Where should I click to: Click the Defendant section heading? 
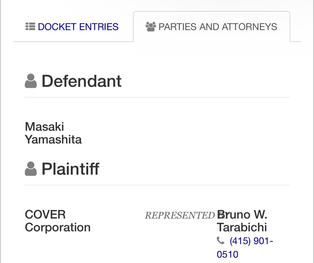coord(81,81)
